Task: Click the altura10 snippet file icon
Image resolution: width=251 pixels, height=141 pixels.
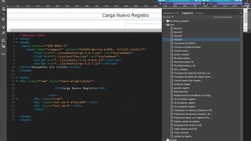Action: pyautogui.click(x=172, y=28)
